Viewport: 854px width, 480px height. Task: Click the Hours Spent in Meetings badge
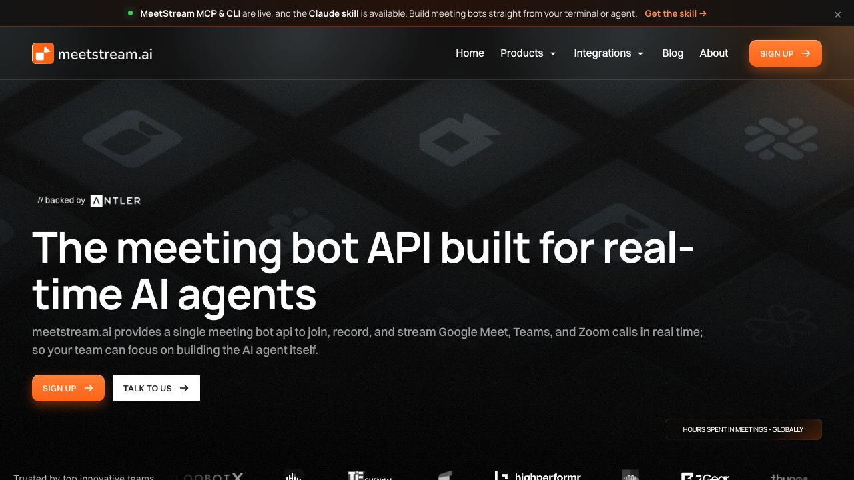[x=743, y=429]
